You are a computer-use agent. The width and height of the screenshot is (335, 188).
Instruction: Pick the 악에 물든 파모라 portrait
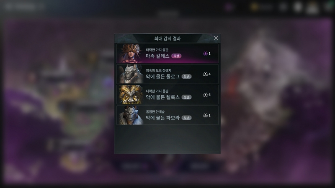131,115
